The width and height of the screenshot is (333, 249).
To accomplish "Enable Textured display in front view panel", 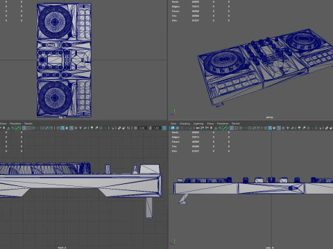I will (76, 128).
